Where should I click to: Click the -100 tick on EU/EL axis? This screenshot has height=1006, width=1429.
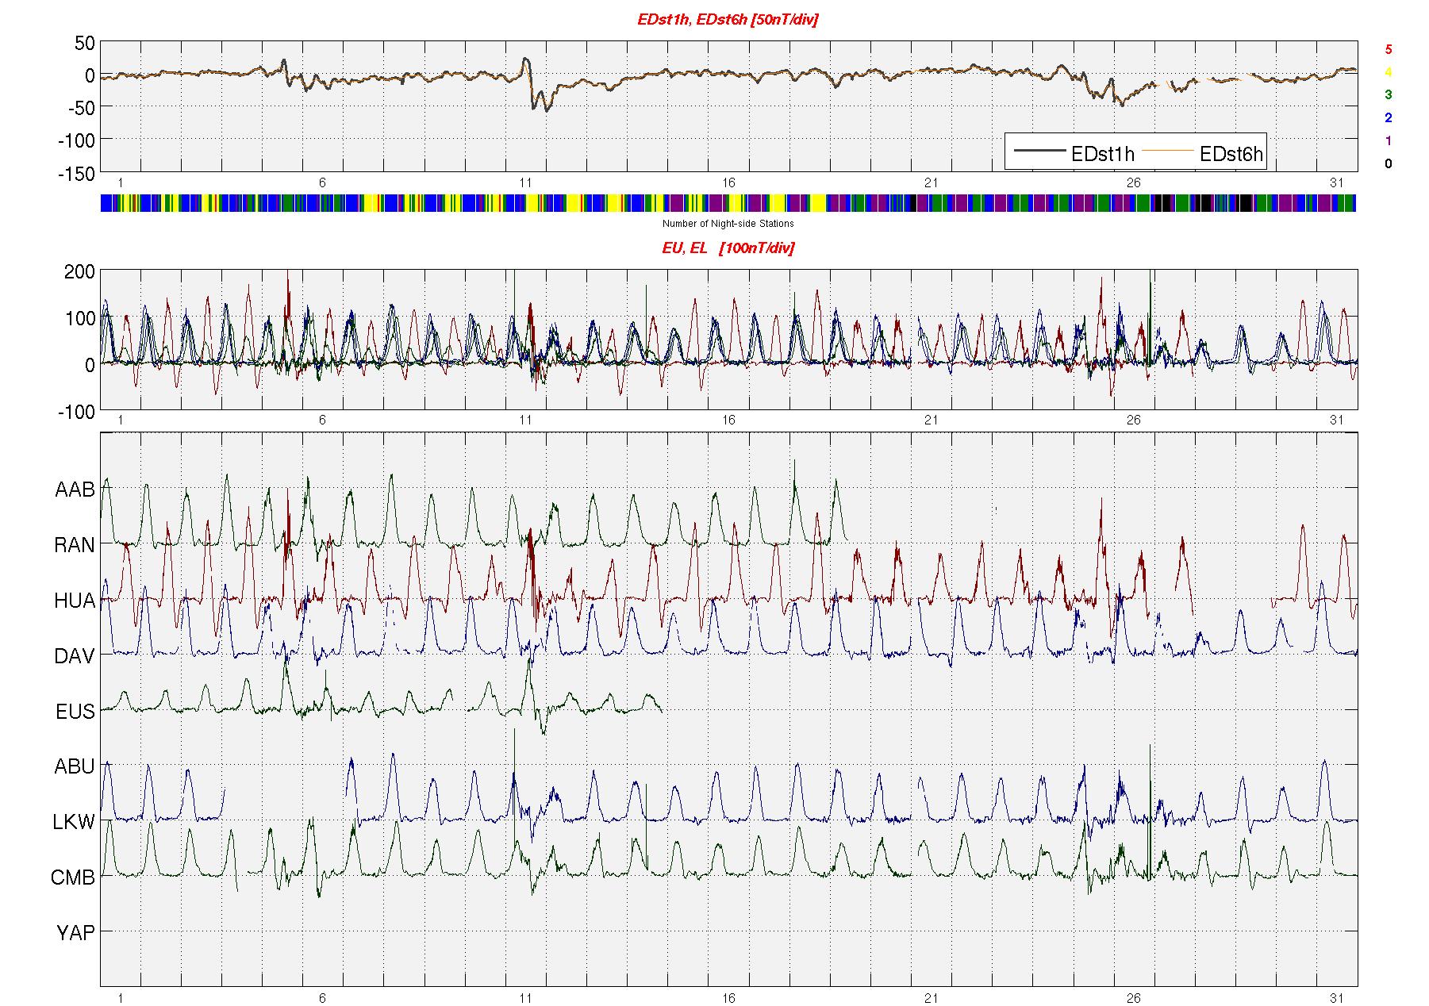click(x=76, y=412)
